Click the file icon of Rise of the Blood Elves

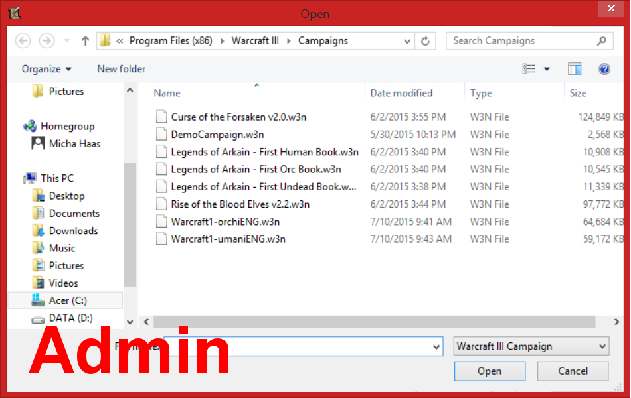[x=161, y=204]
